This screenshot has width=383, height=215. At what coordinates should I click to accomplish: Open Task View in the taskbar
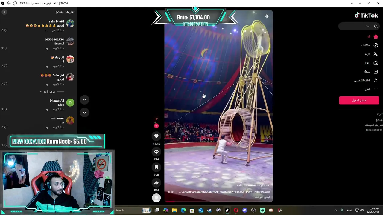tap(157, 210)
